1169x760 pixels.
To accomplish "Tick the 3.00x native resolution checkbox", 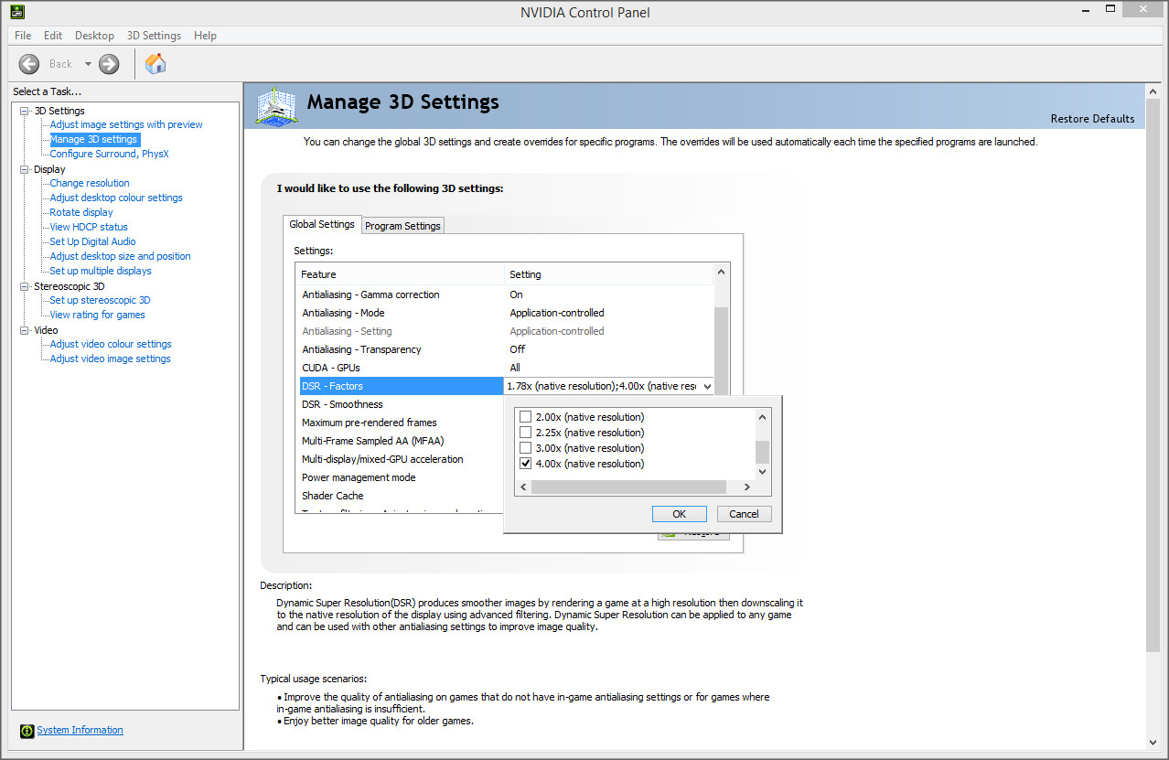I will click(525, 448).
